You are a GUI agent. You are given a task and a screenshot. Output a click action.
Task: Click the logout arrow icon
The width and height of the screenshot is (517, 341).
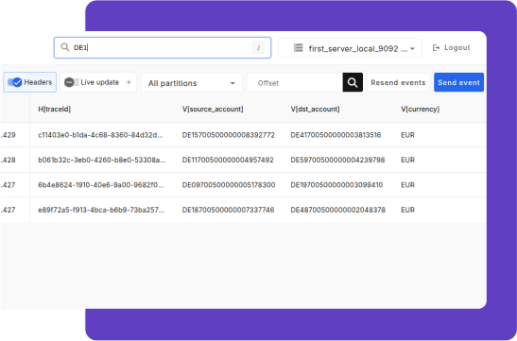click(x=436, y=48)
